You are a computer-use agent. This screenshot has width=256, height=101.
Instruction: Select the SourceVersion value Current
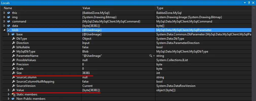coord(87,86)
